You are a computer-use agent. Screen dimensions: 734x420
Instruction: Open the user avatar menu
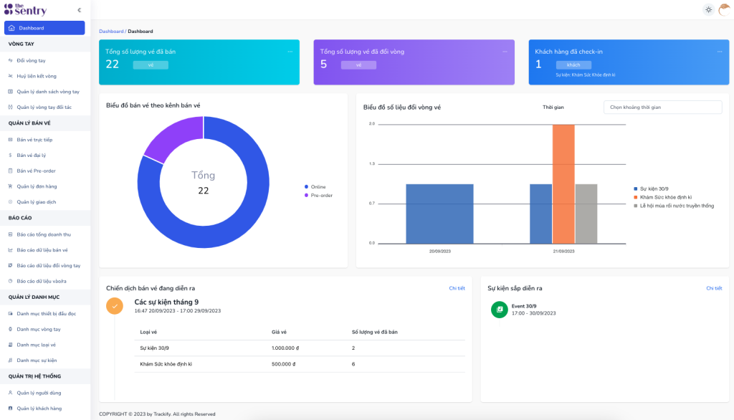pyautogui.click(x=724, y=9)
